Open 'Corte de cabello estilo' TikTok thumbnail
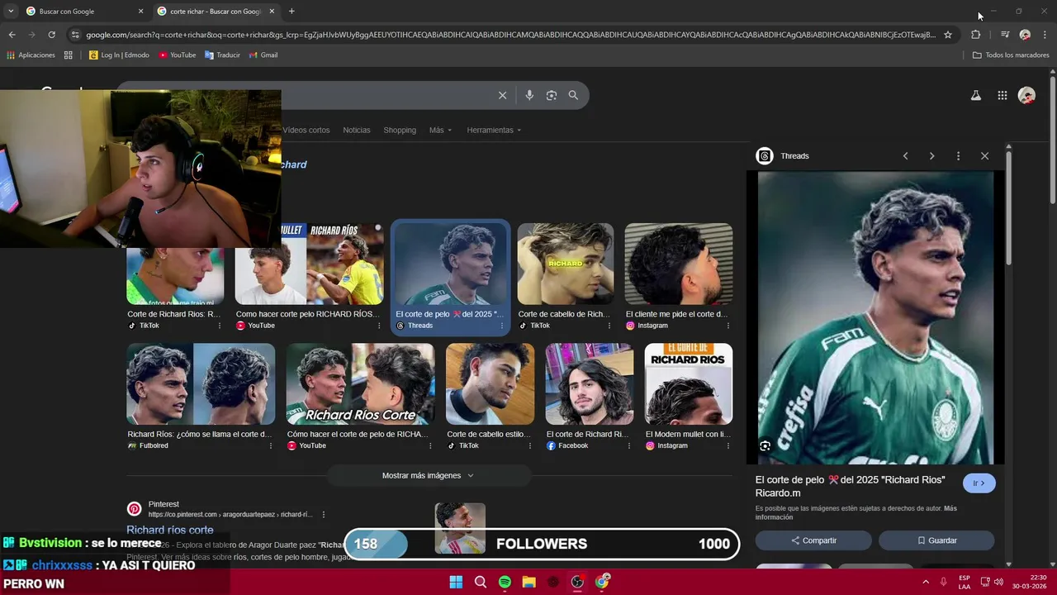Screen dimensions: 1057x595 click(x=490, y=383)
